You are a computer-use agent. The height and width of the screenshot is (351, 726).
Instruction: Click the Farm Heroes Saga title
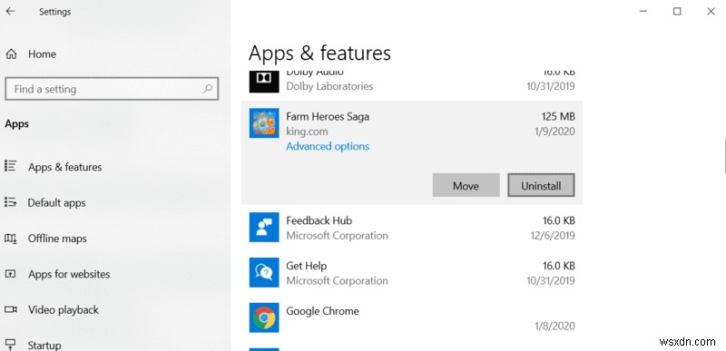pos(328,116)
